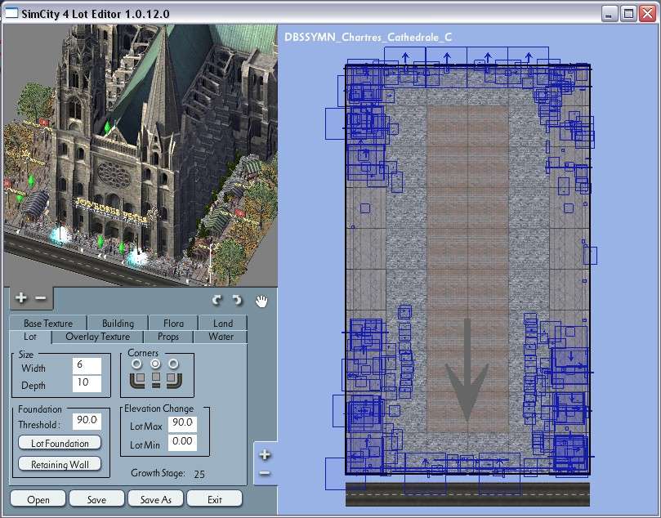Click the "Size" group label
This screenshot has width=661, height=518.
click(25, 354)
